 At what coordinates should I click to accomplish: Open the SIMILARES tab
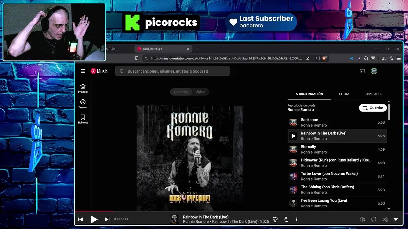click(374, 94)
